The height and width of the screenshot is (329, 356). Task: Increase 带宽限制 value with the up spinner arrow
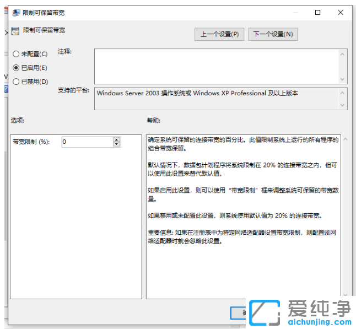pos(116,139)
